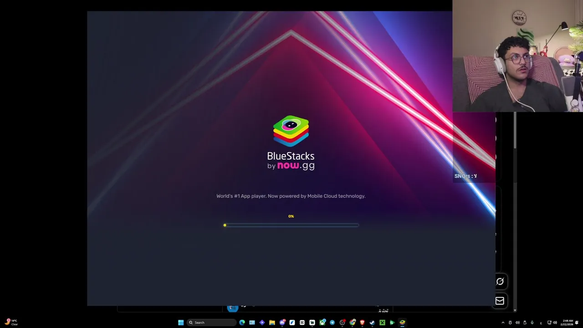Open the clock showing 2:48 AM
Viewport: 583px width, 328px height.
tap(567, 323)
